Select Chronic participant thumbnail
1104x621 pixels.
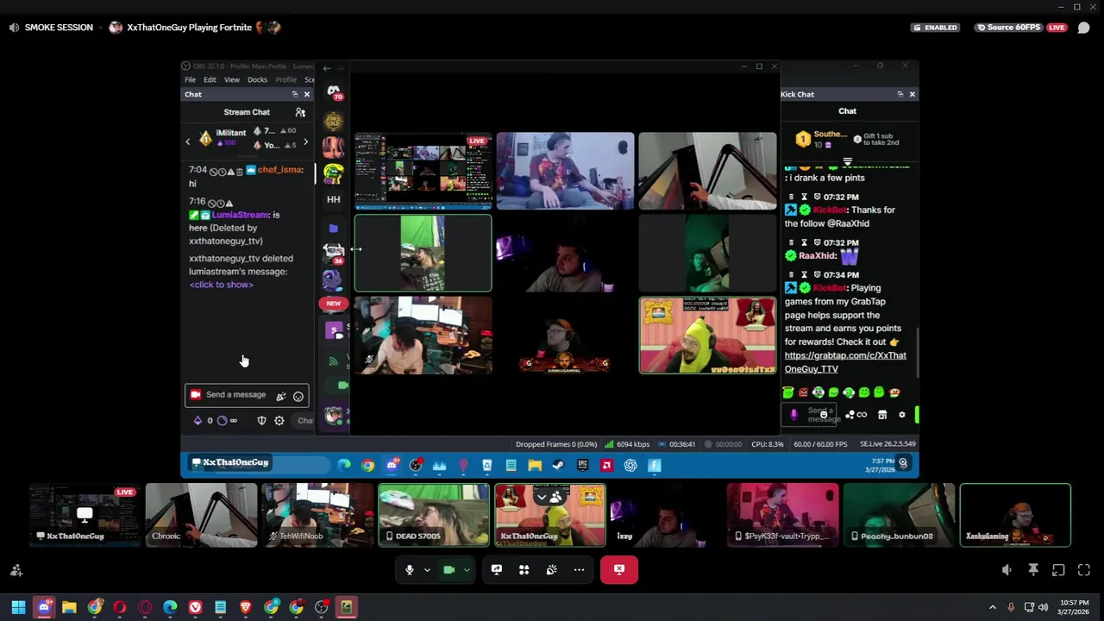201,515
